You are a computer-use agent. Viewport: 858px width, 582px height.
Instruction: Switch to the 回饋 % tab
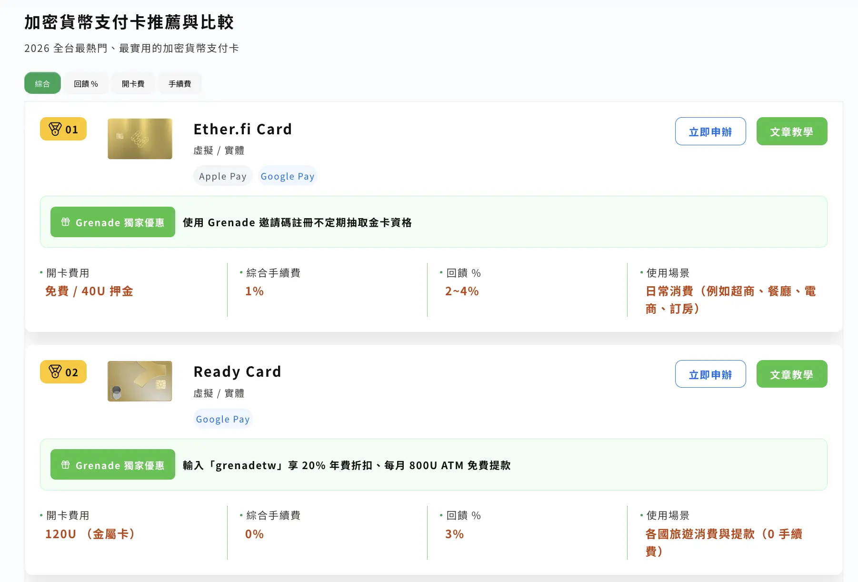pos(86,83)
